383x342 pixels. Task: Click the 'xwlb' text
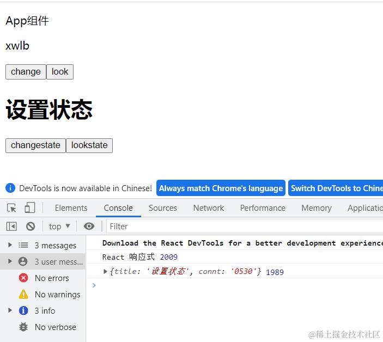click(x=17, y=46)
